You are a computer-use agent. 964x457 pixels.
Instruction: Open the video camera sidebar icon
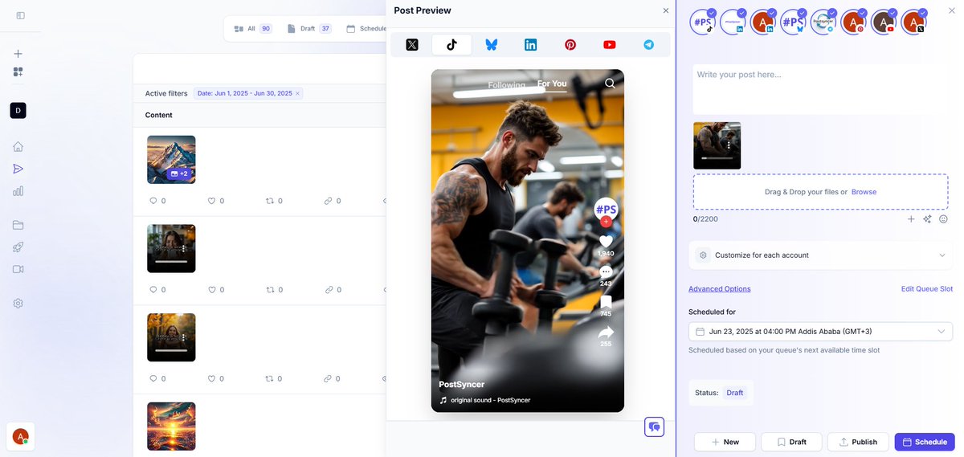pyautogui.click(x=18, y=269)
